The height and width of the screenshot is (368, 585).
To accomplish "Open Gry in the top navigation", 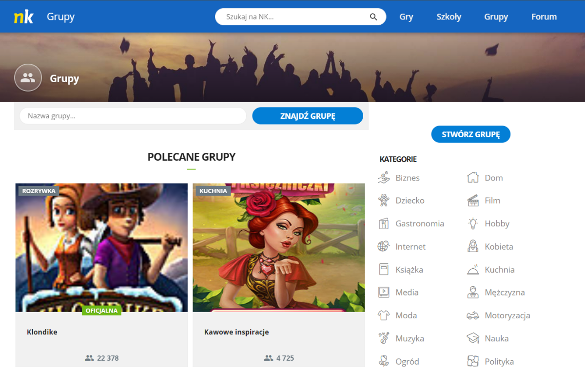I will [406, 17].
